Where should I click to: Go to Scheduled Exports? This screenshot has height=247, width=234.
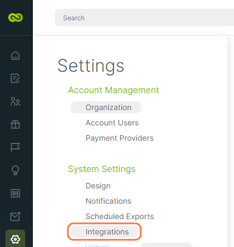(119, 216)
